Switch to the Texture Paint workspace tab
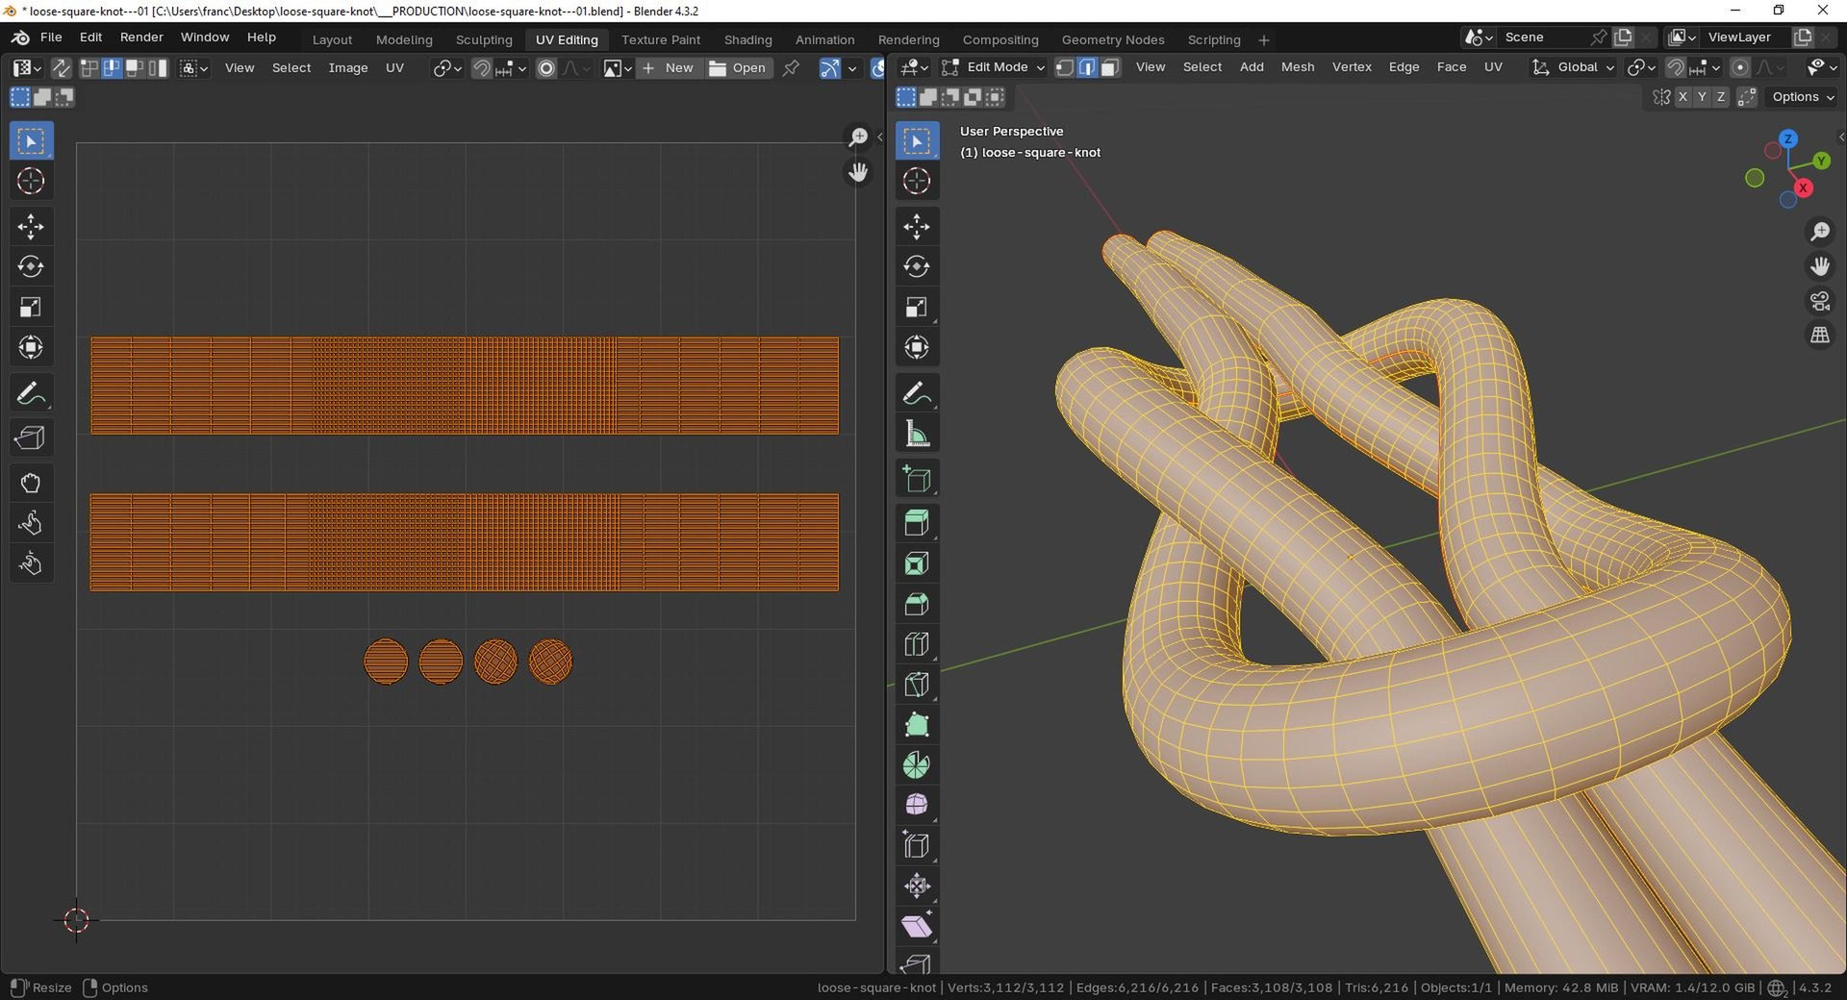Screen dimensions: 1847x1000 tap(661, 39)
